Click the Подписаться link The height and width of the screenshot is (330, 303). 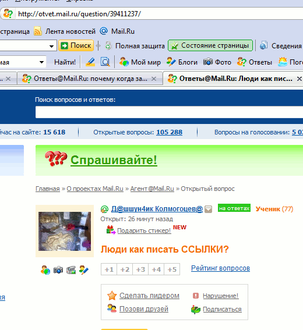222,309
